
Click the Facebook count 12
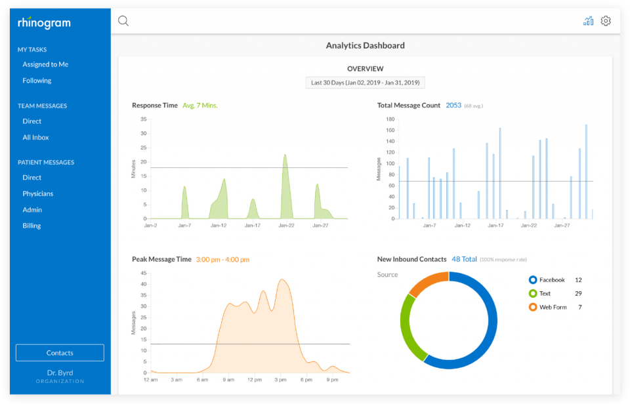pyautogui.click(x=578, y=280)
